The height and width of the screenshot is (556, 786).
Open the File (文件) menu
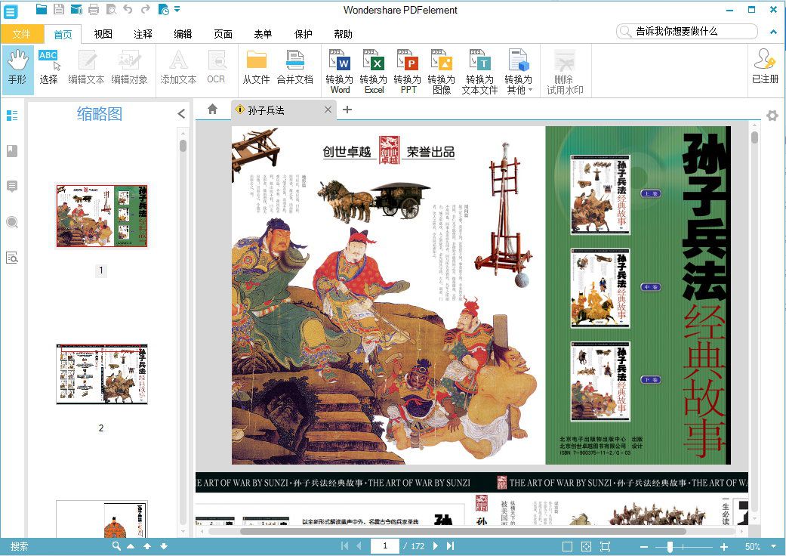pyautogui.click(x=22, y=34)
